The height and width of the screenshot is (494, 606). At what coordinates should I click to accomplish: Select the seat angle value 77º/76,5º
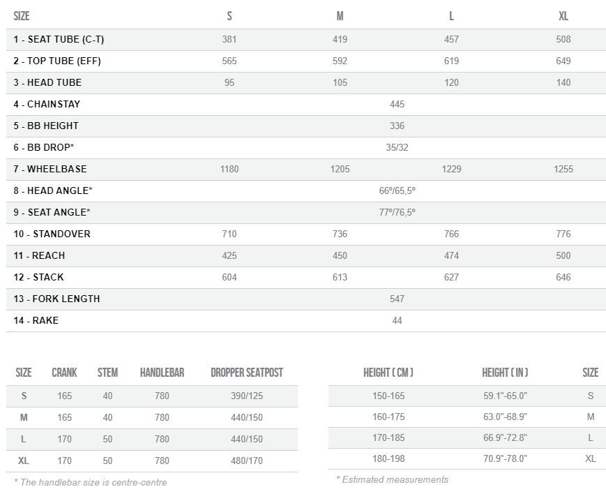[397, 213]
